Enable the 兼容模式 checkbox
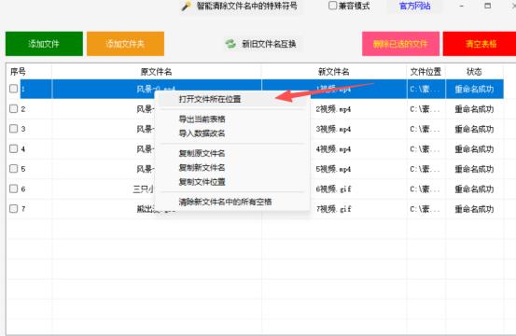The image size is (516, 336). 333,6
